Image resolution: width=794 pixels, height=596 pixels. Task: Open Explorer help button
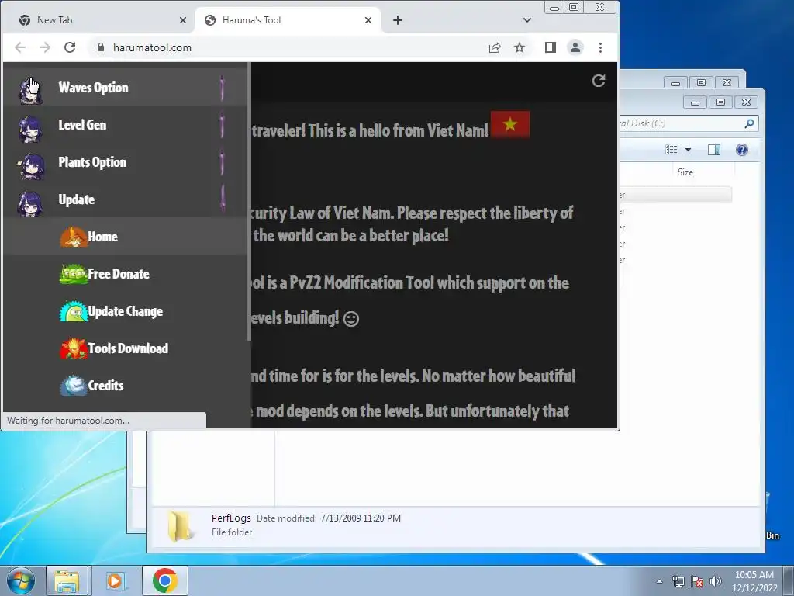point(742,150)
